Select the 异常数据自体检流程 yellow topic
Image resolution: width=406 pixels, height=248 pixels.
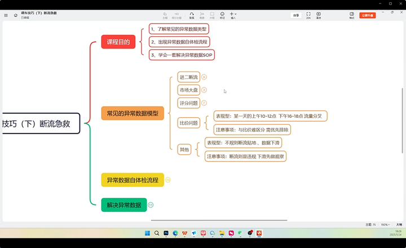point(133,180)
